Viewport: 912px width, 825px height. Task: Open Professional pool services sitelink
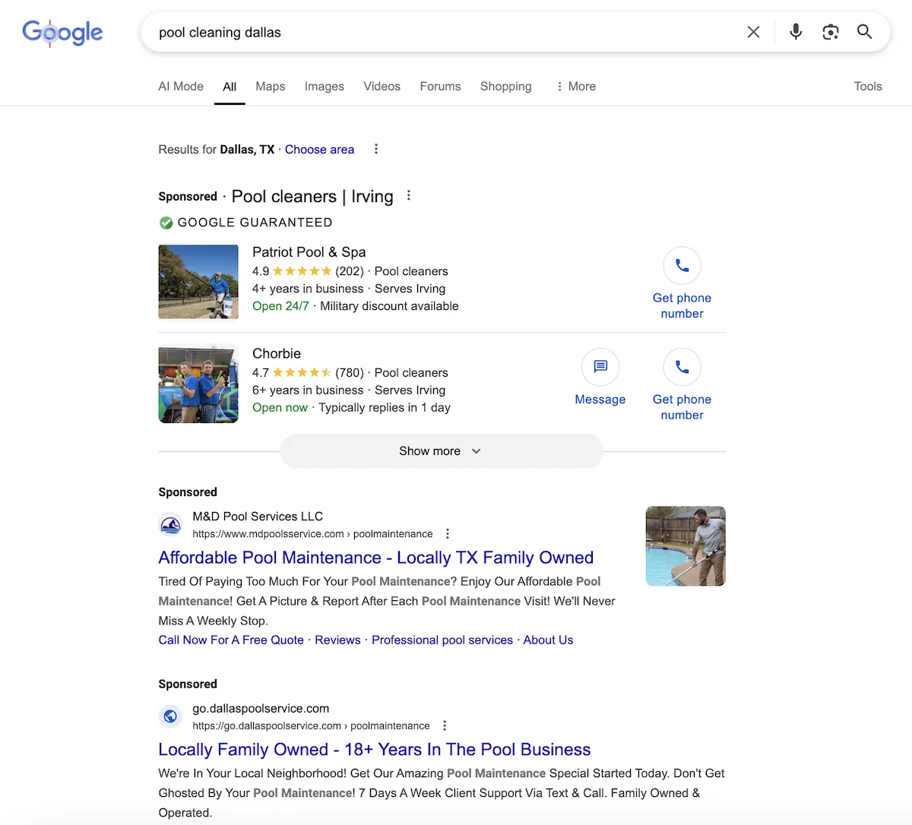(442, 640)
